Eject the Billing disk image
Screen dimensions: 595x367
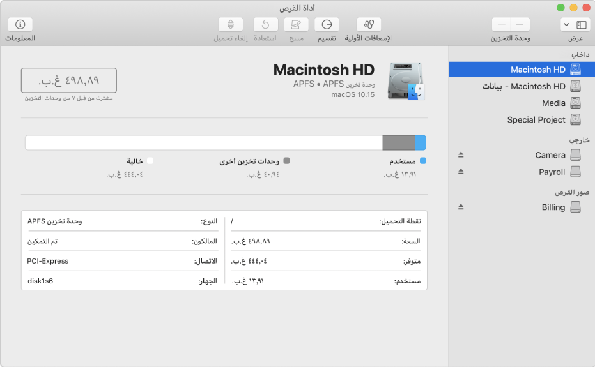pyautogui.click(x=461, y=207)
